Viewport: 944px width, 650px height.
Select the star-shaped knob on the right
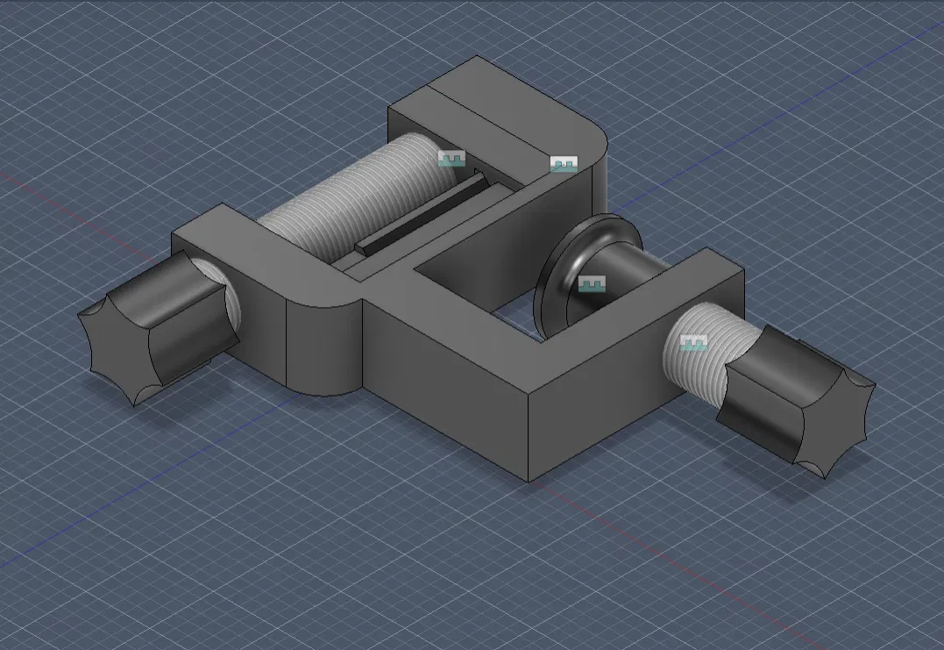point(796,401)
